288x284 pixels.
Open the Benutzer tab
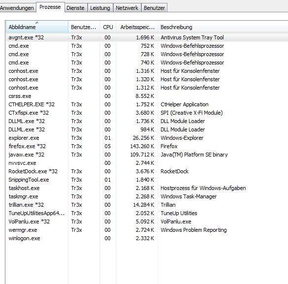tap(154, 8)
